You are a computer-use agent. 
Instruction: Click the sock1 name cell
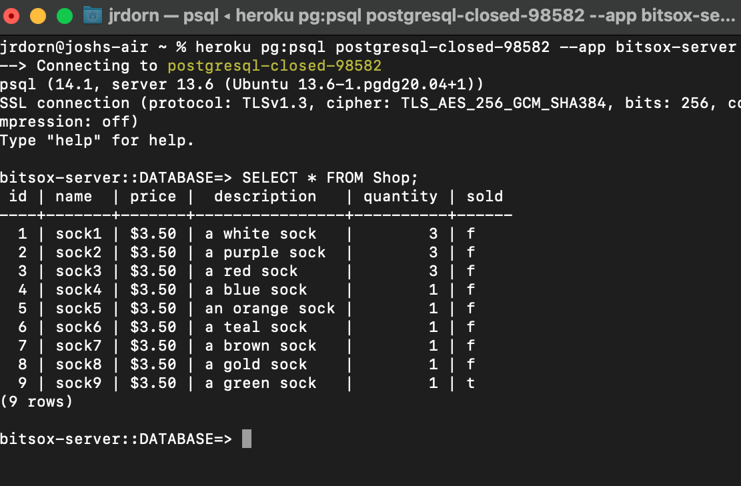pos(79,234)
